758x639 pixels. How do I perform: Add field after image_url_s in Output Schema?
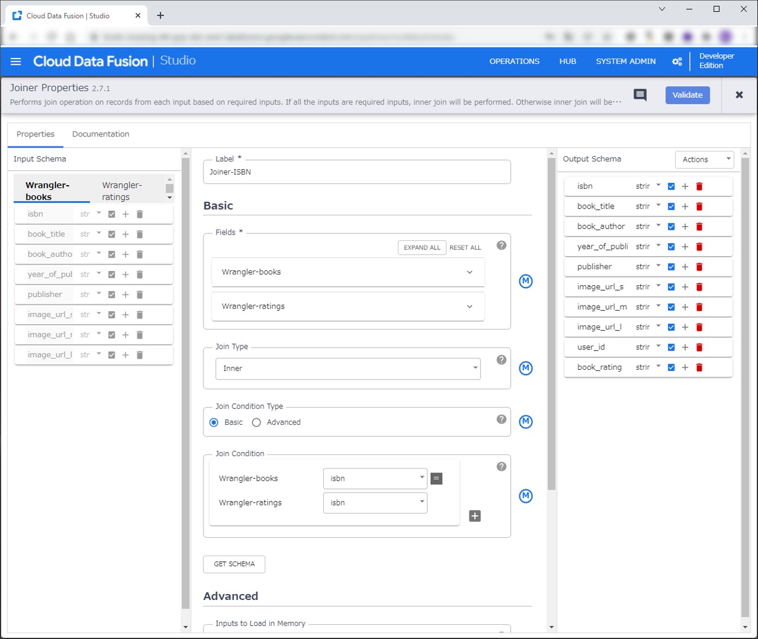(x=685, y=287)
